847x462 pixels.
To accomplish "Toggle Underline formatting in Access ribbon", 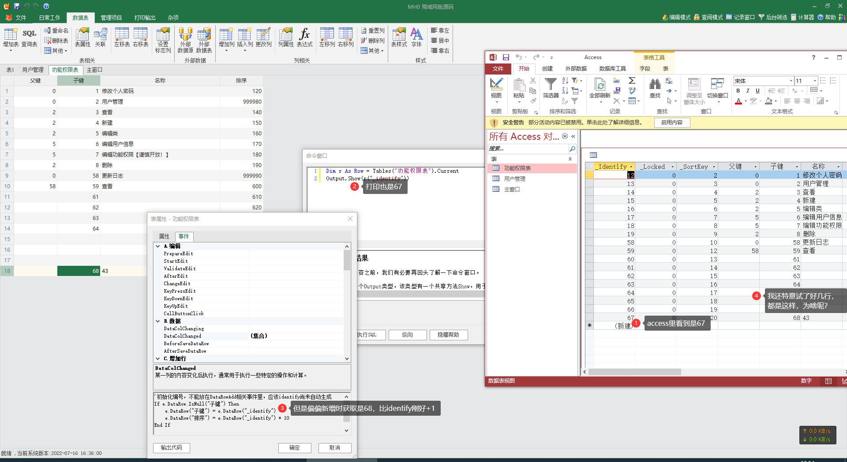I will pyautogui.click(x=757, y=91).
